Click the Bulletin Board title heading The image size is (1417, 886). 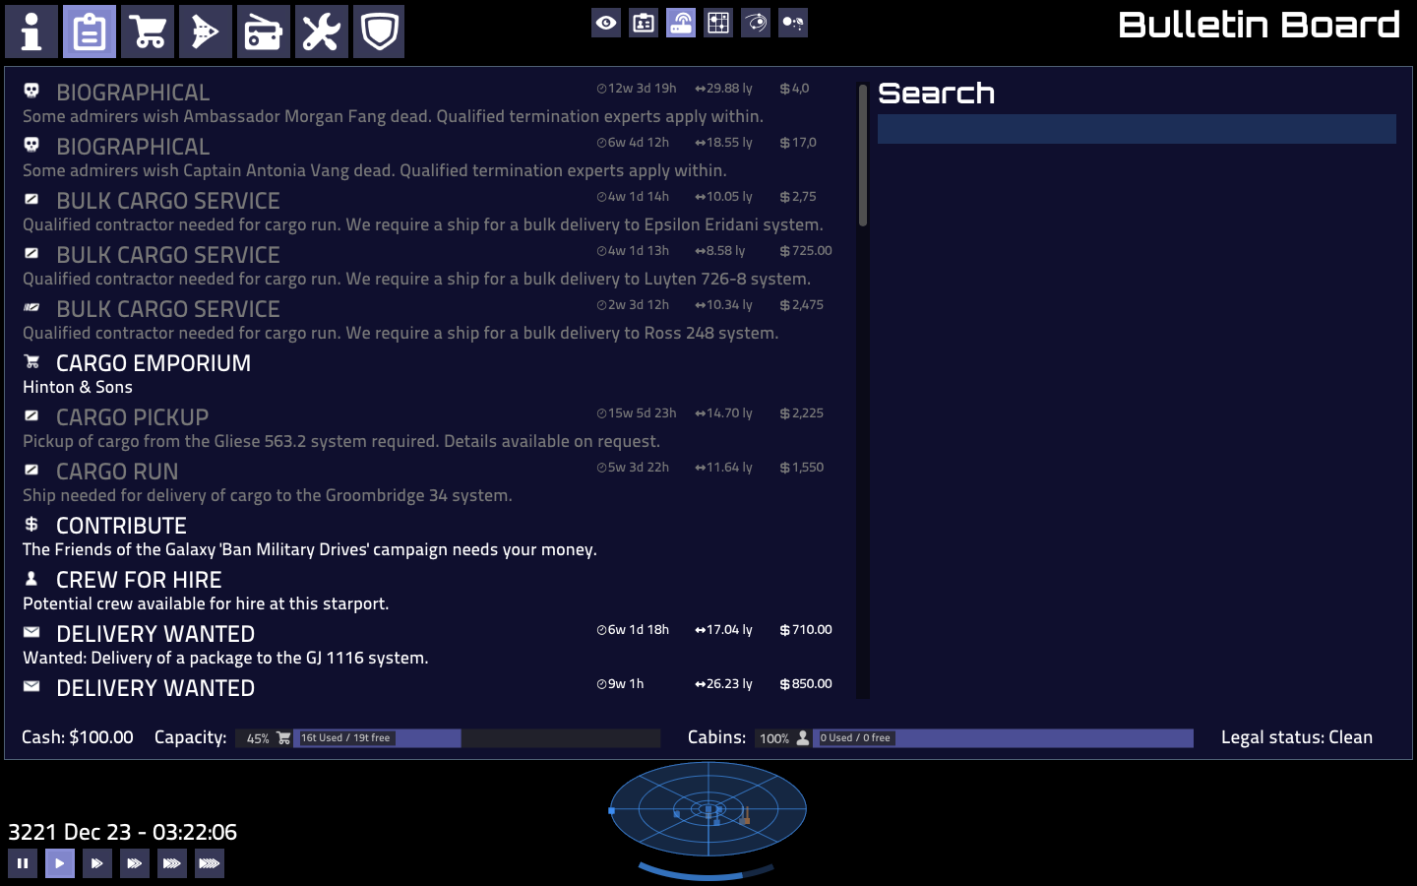click(x=1259, y=25)
